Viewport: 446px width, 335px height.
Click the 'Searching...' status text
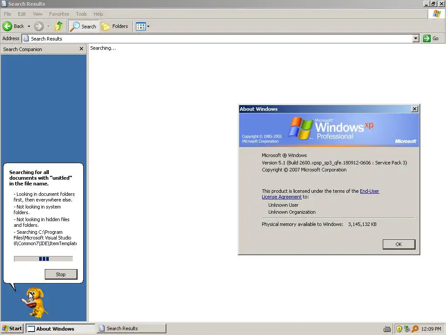(103, 48)
